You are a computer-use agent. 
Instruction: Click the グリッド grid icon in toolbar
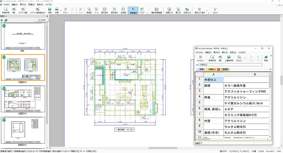[x=142, y=10]
